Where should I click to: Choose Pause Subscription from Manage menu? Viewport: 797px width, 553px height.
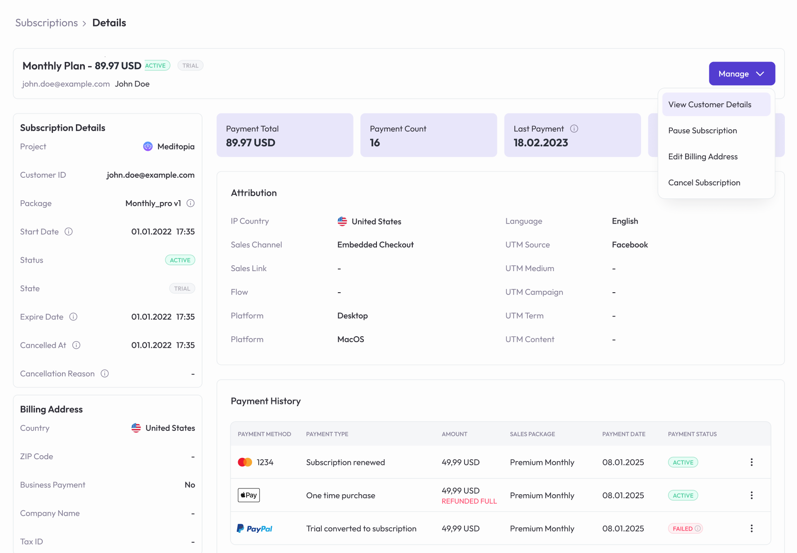702,131
